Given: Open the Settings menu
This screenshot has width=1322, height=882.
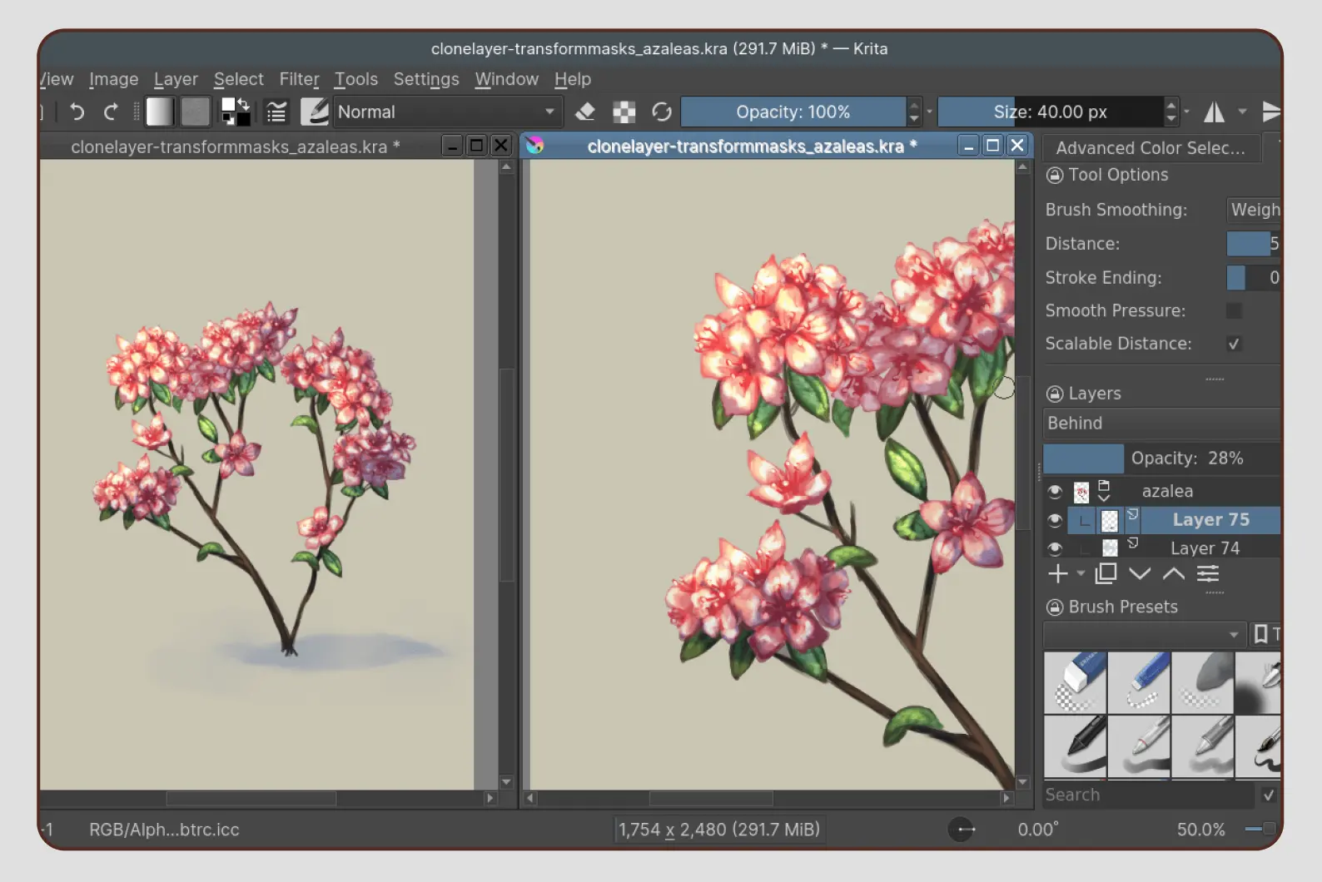Looking at the screenshot, I should pos(426,79).
